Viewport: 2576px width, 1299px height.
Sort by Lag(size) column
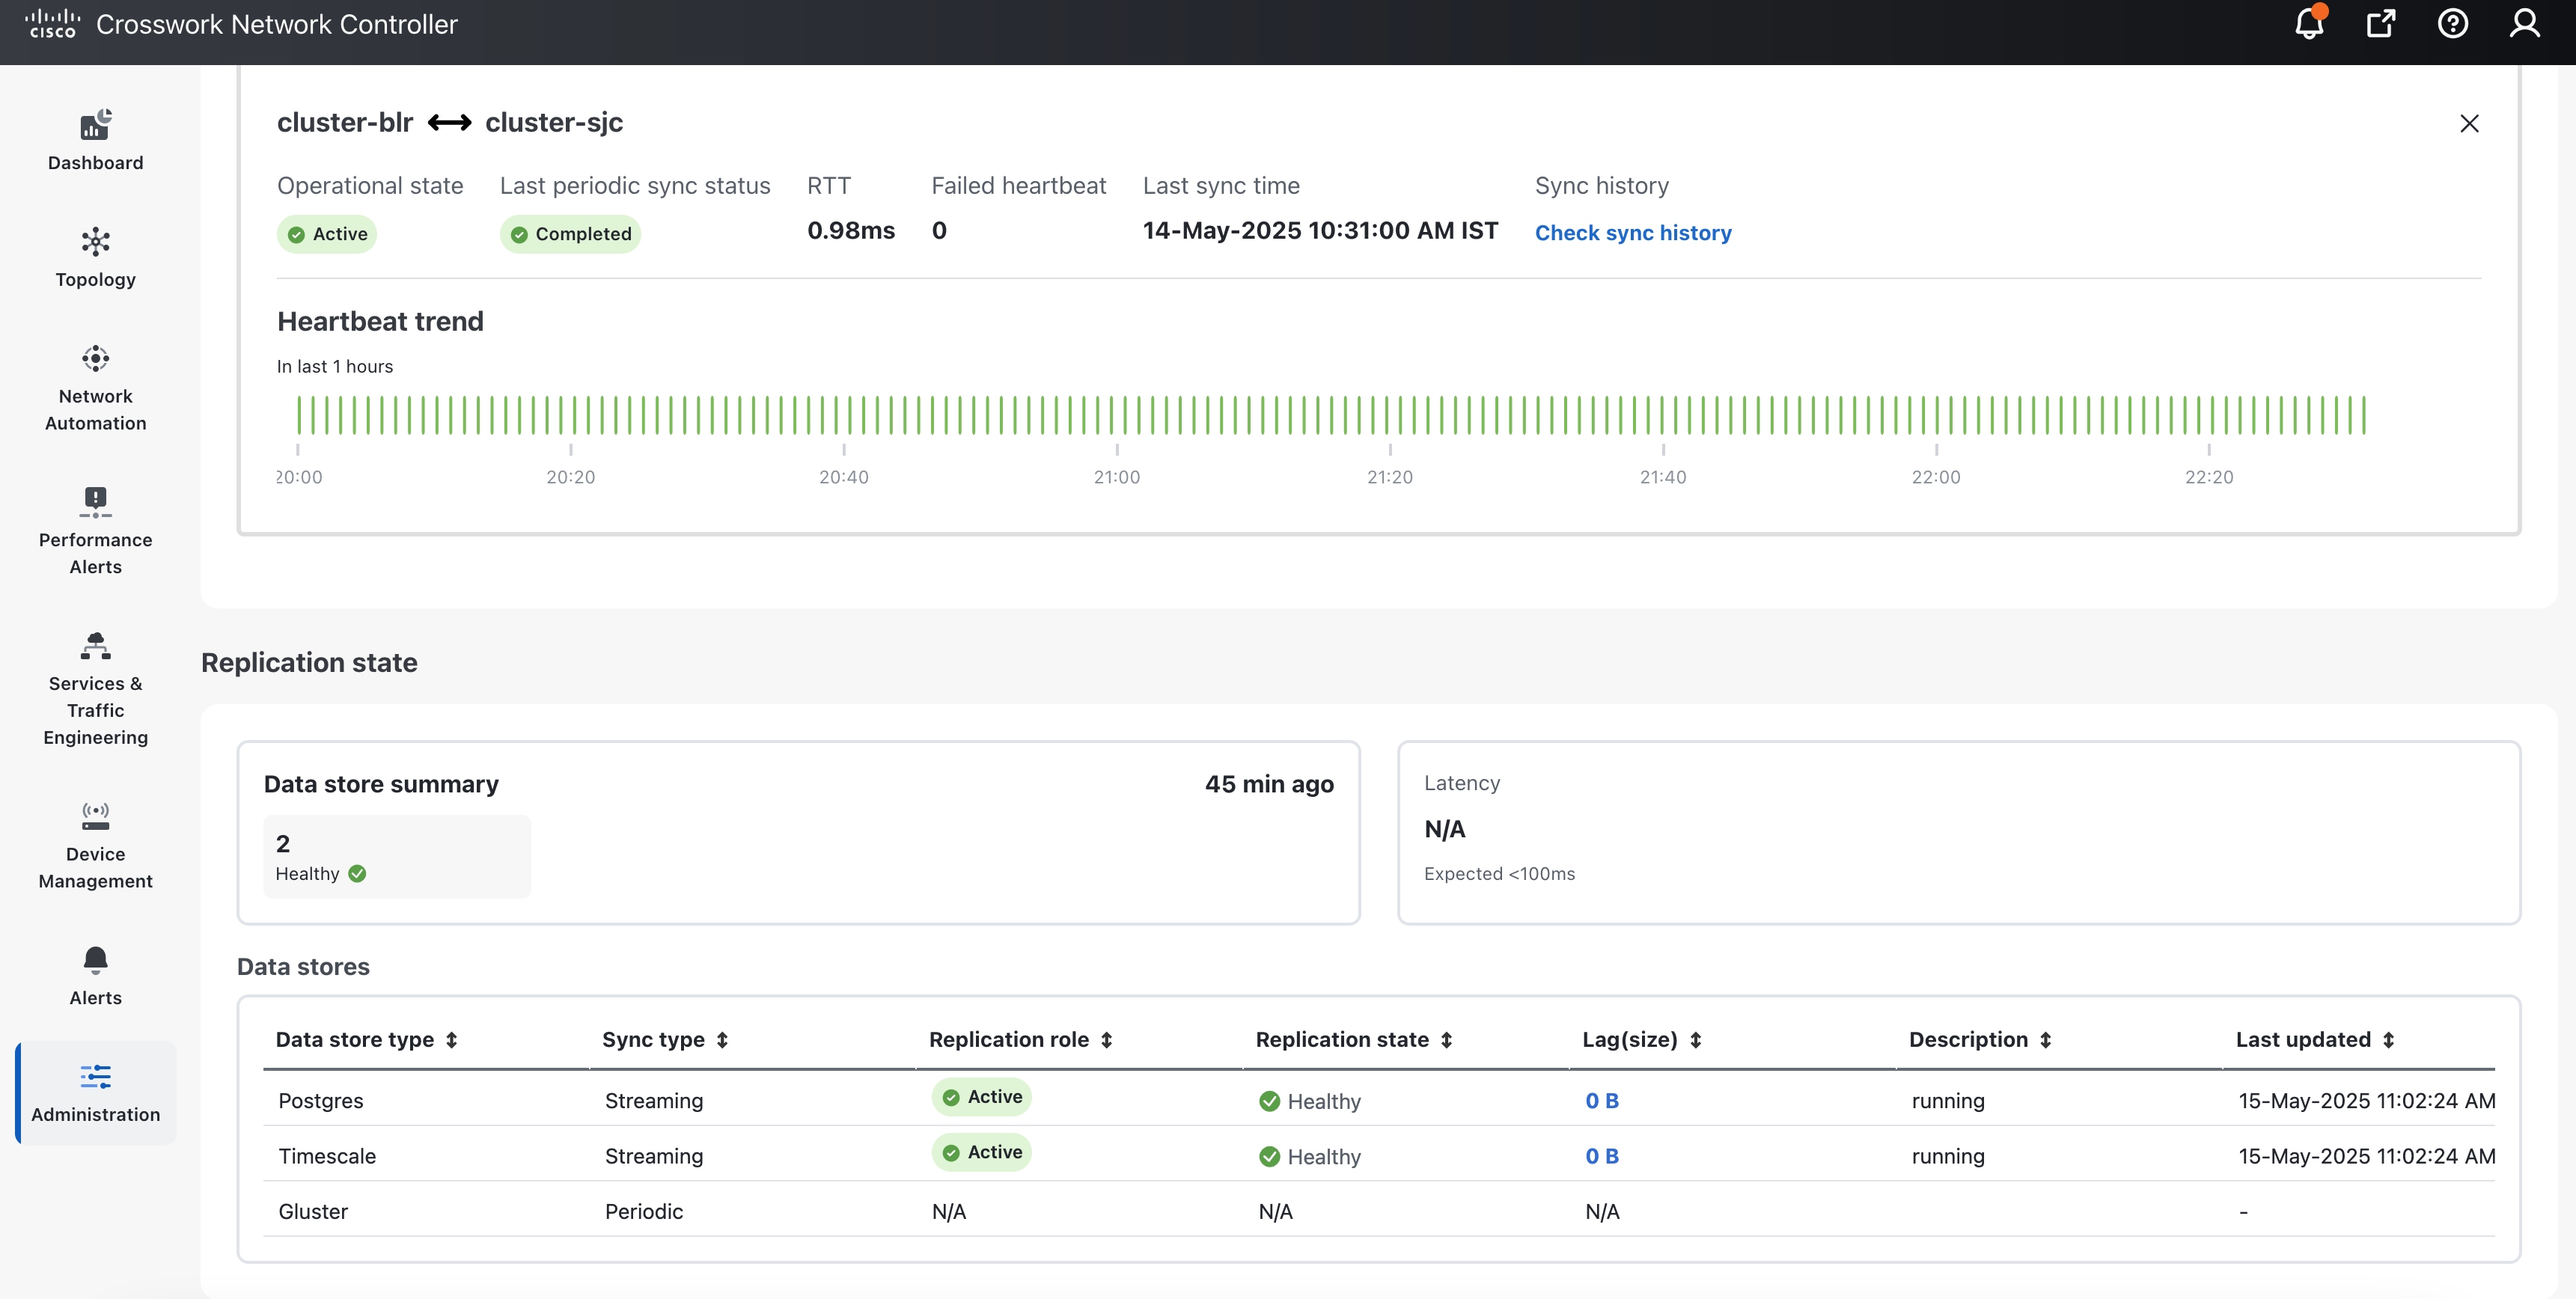[1642, 1040]
